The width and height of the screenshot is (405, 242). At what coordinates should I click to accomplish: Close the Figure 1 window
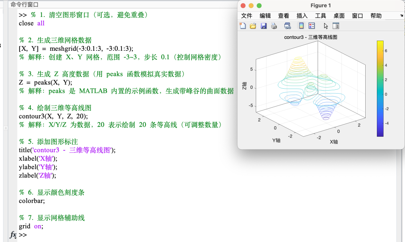tap(243, 6)
